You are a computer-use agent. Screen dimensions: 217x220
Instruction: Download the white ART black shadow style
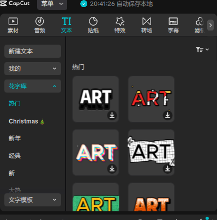(x=112, y=115)
